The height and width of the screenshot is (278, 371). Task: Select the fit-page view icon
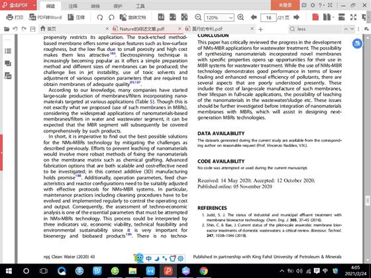pos(184,17)
